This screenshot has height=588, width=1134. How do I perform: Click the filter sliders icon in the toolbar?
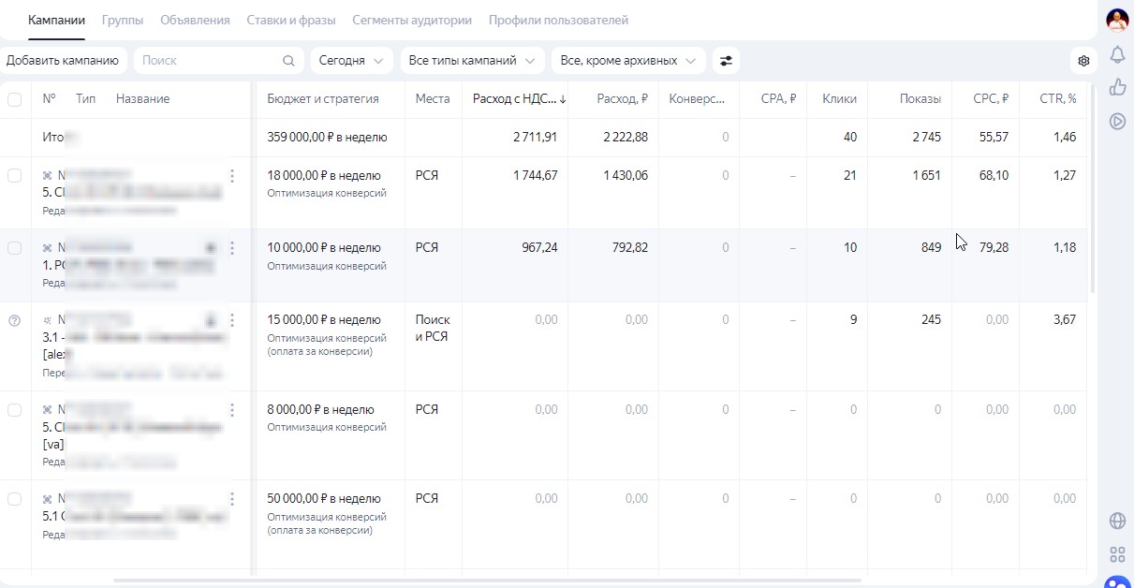click(x=726, y=61)
